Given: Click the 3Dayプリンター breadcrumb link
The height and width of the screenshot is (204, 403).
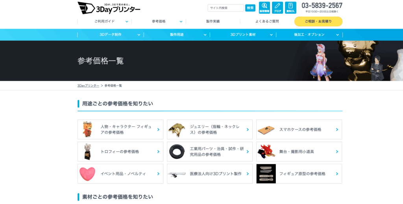Looking at the screenshot, I should (88, 86).
